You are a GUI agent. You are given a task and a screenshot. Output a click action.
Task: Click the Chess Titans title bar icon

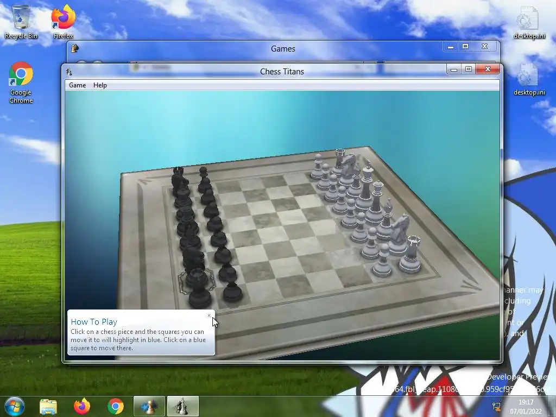pos(69,72)
